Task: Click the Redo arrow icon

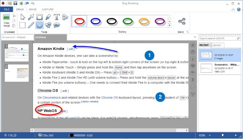Action: point(32,3)
